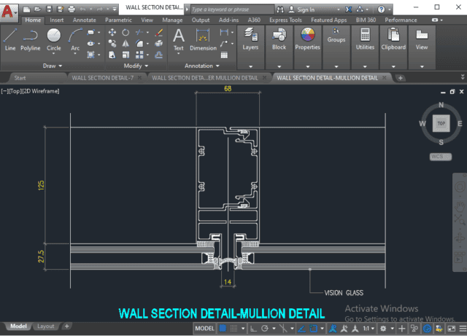467x336 pixels.
Task: Open the annotation scale 1:1 dropdown
Action: point(369,329)
